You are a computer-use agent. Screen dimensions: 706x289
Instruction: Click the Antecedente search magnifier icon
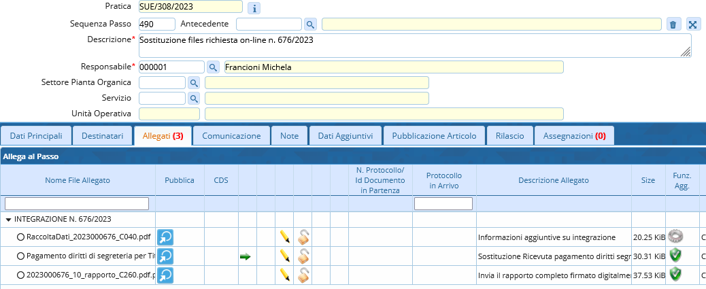310,24
